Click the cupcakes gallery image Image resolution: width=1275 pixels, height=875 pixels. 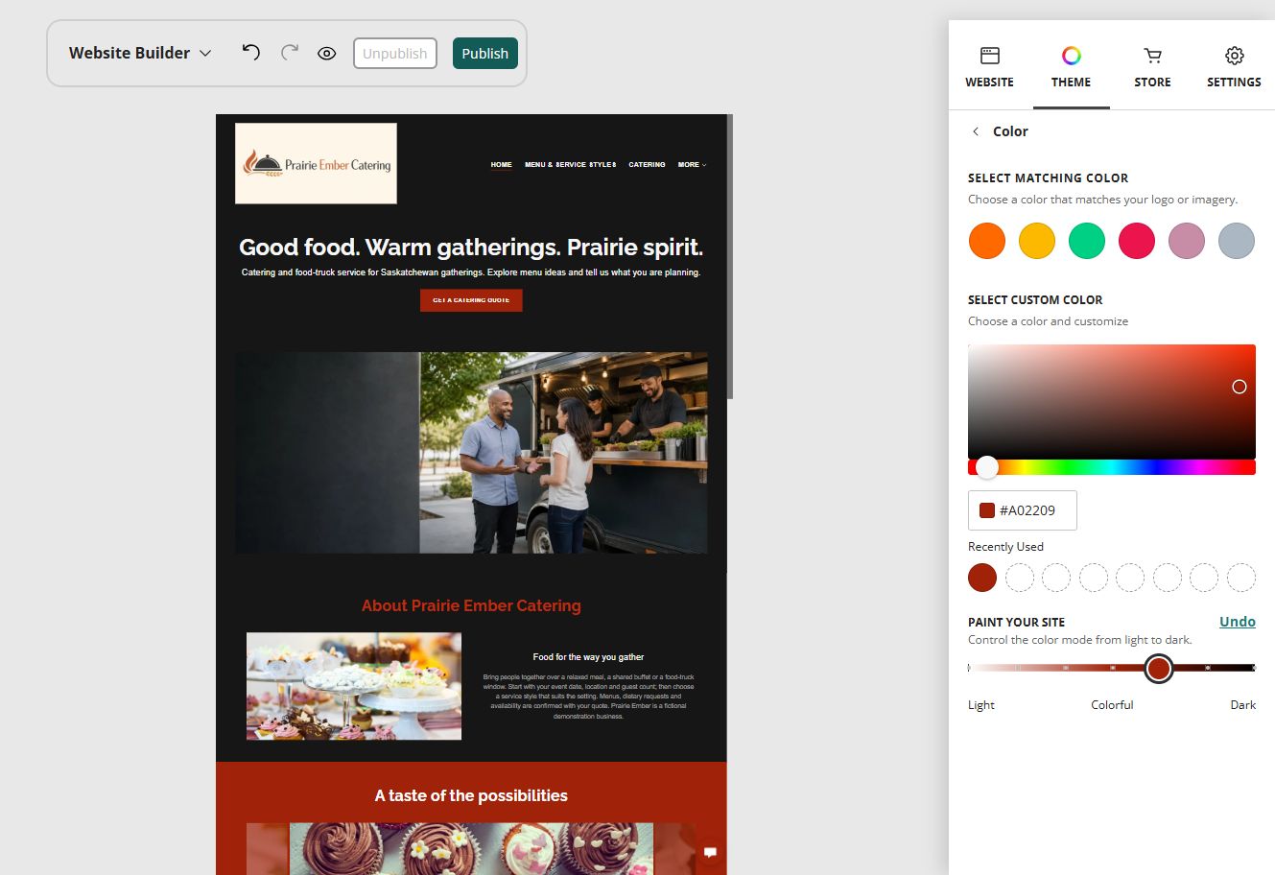471,848
